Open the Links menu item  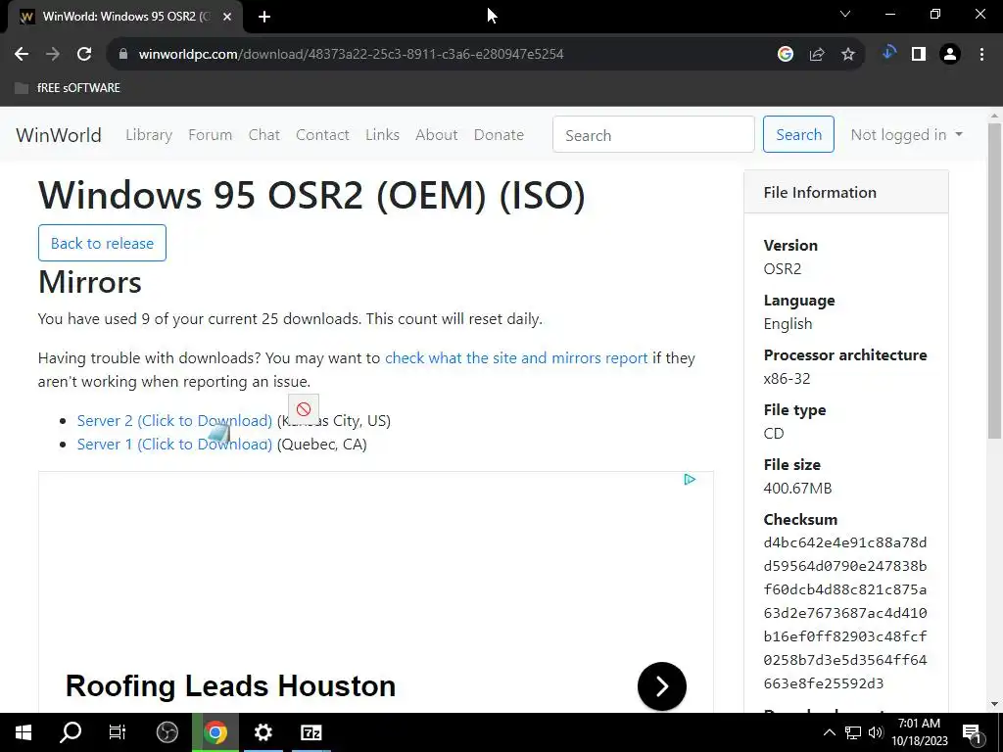383,135
